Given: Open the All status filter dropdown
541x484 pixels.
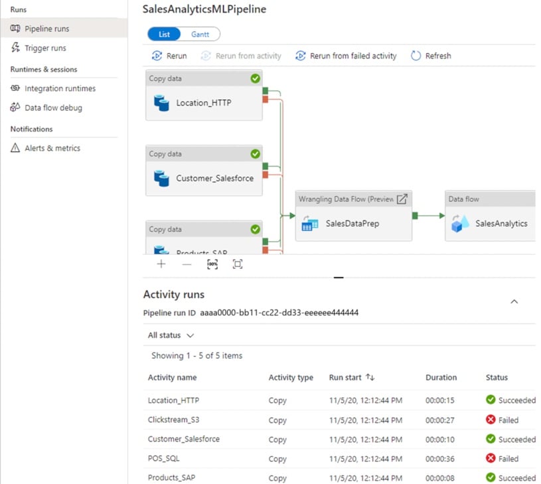Looking at the screenshot, I should 171,335.
